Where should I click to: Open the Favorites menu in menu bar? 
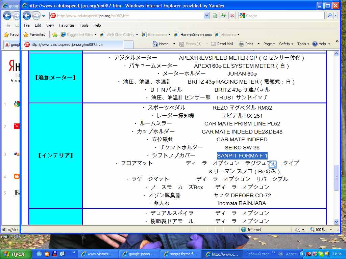pos(67,25)
